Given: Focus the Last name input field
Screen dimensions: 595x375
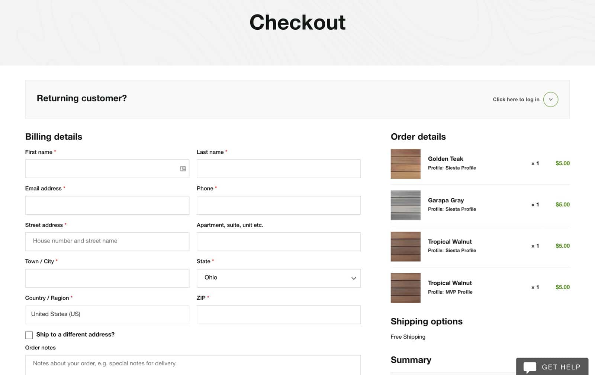Looking at the screenshot, I should point(279,169).
